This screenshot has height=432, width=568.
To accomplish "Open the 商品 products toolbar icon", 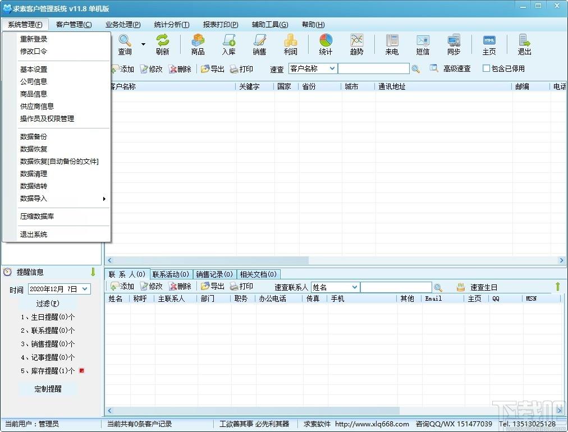I will click(198, 44).
